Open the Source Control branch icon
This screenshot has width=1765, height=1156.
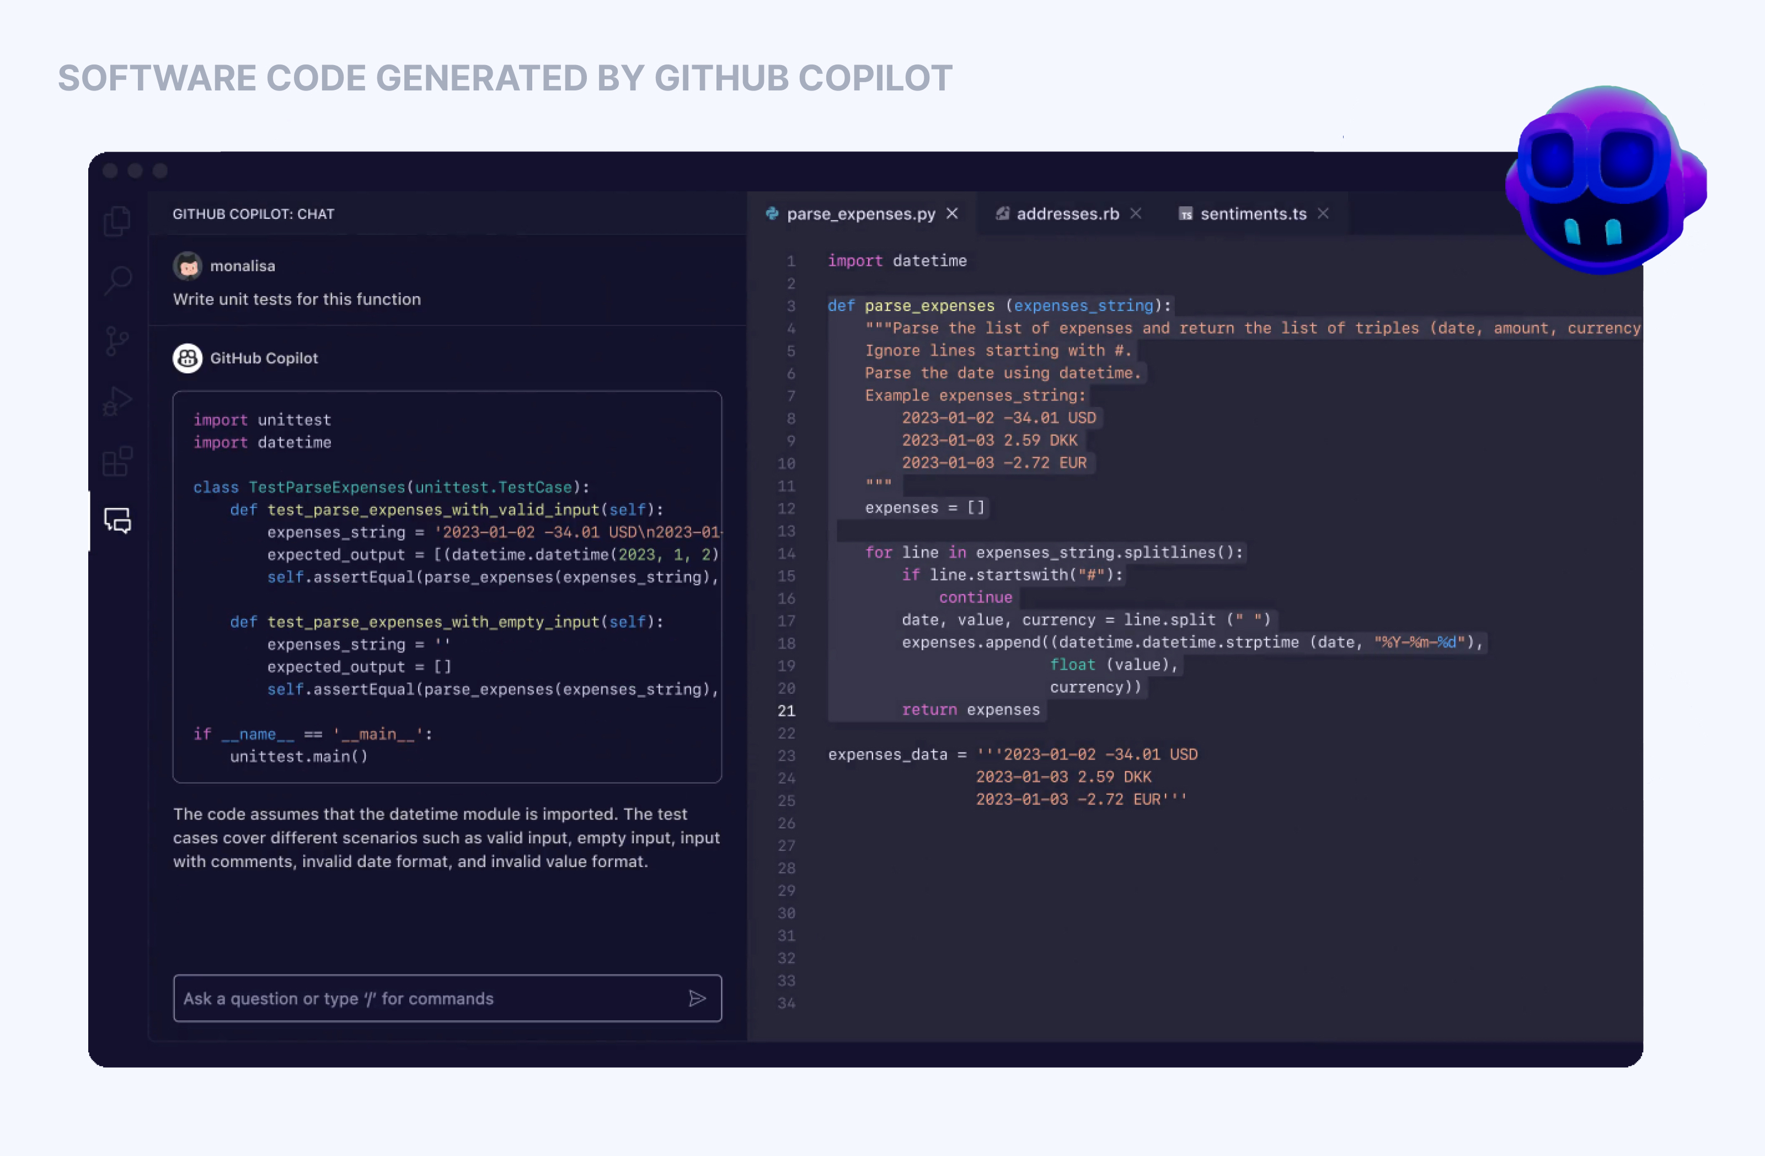click(116, 341)
